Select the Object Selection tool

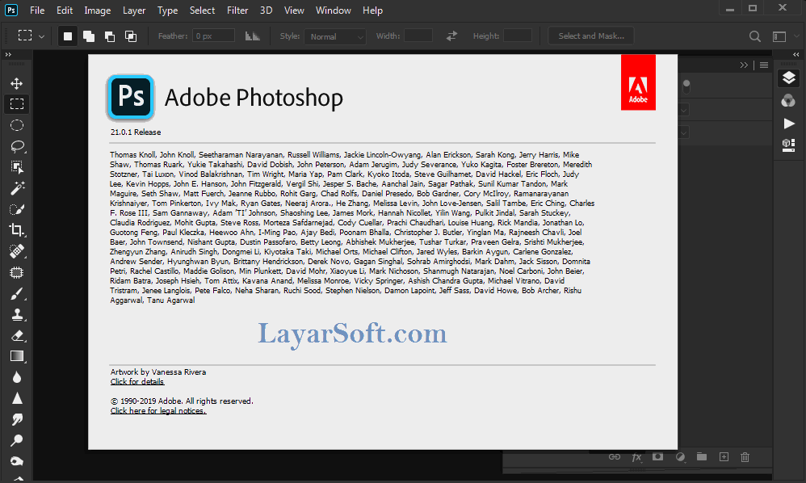click(x=17, y=167)
